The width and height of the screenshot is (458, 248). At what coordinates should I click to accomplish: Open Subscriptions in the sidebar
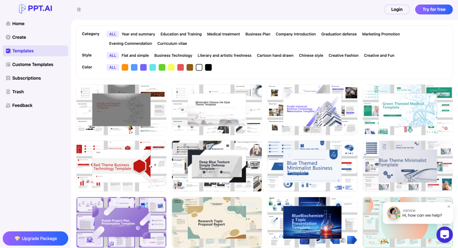[26, 78]
